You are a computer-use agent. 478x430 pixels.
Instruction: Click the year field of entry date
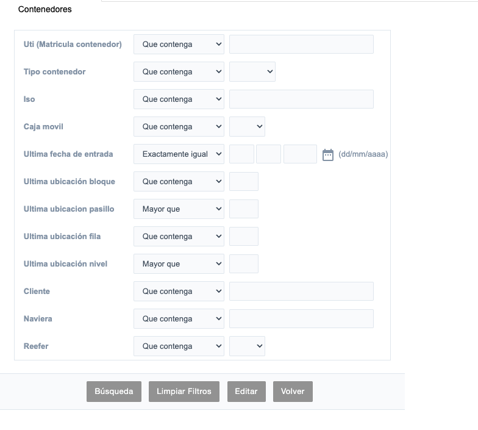(300, 154)
